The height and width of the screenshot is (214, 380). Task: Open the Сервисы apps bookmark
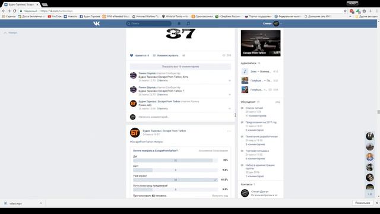(x=9, y=16)
